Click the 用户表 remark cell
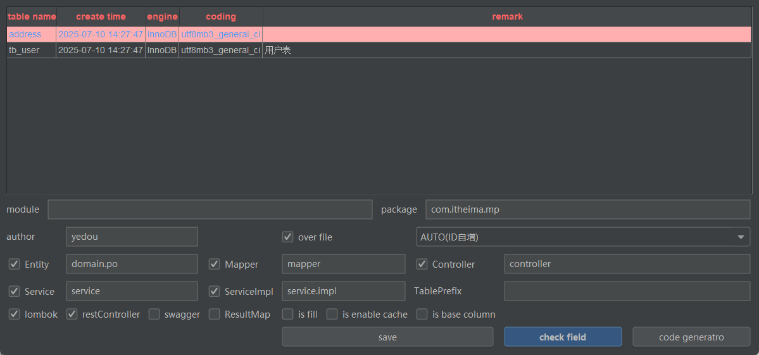Screen dimensions: 759x355 pos(507,50)
